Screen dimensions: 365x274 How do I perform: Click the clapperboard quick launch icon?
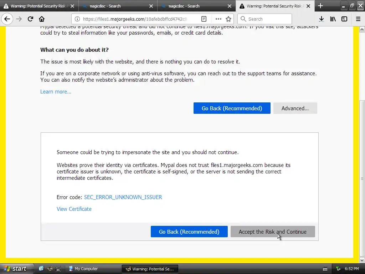58,269
